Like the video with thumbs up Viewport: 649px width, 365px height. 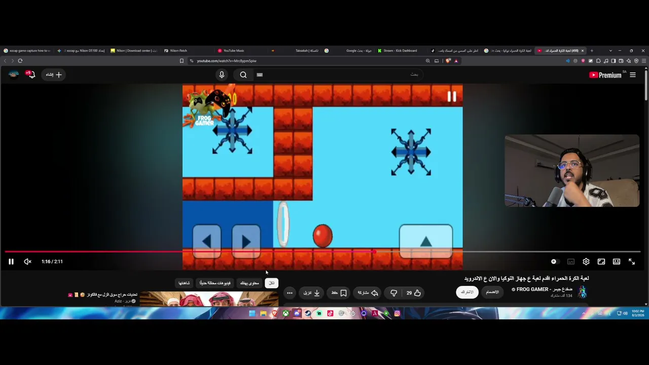[413, 293]
